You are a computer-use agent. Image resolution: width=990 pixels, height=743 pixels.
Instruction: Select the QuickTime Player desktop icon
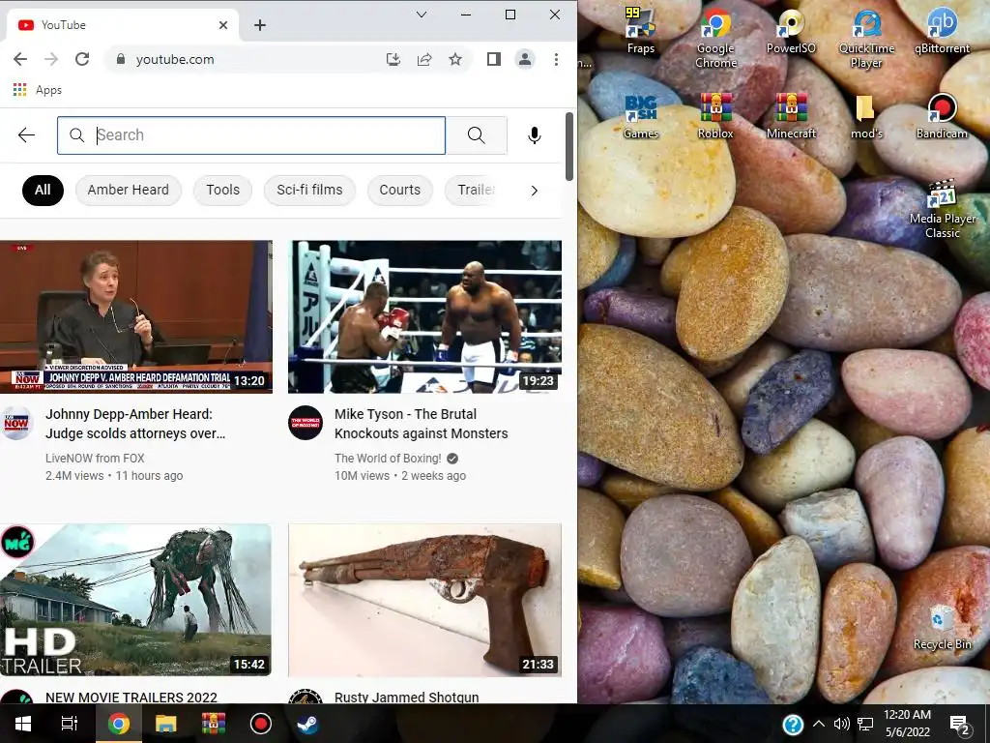click(x=866, y=38)
